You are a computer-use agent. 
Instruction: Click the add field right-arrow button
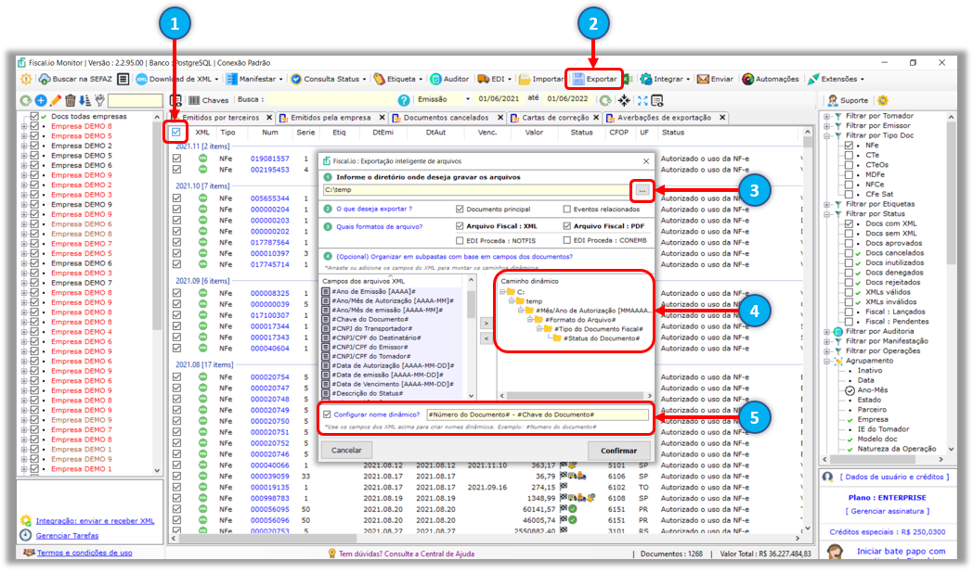tap(486, 324)
